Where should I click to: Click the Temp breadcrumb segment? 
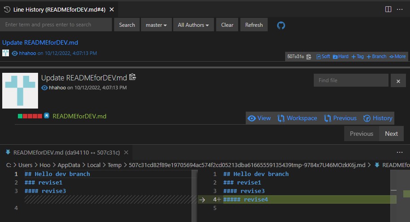point(115,165)
